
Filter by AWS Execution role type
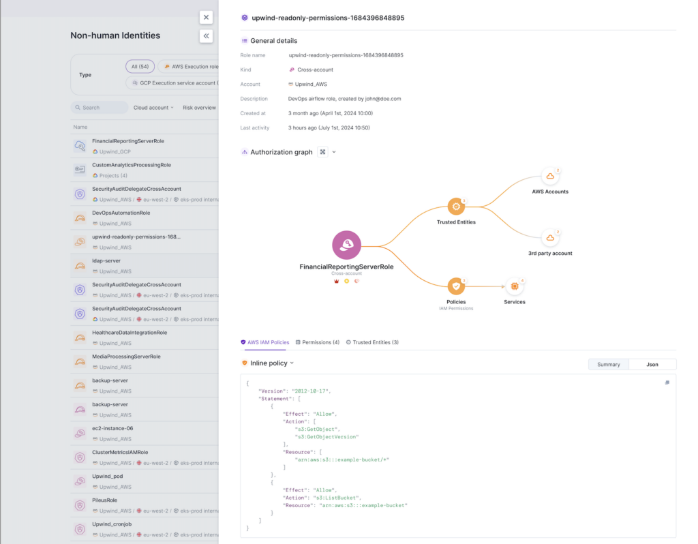click(189, 66)
